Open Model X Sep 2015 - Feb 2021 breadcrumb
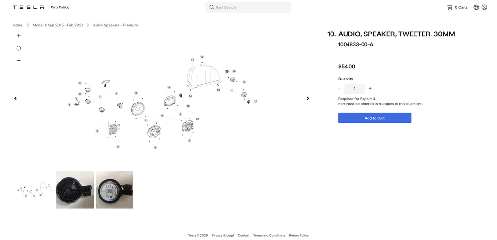497x240 pixels. [58, 25]
